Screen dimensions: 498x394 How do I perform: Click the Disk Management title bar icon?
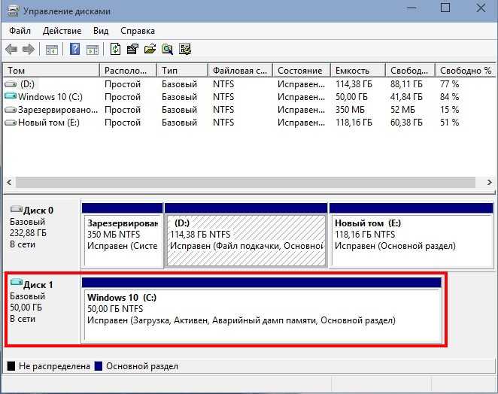pyautogui.click(x=14, y=11)
